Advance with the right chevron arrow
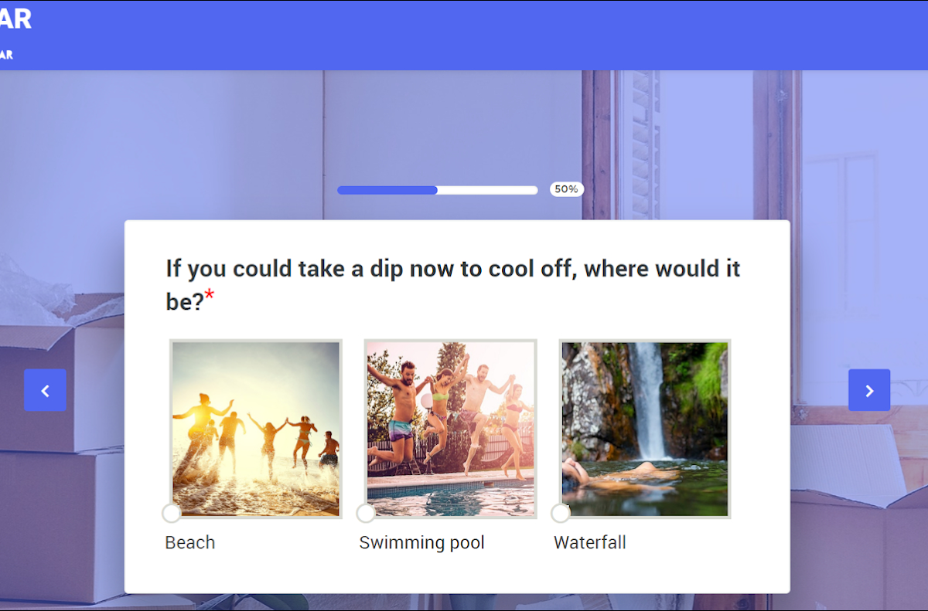Image resolution: width=928 pixels, height=611 pixels. 869,390
